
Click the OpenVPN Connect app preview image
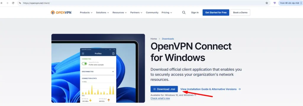pos(98,68)
